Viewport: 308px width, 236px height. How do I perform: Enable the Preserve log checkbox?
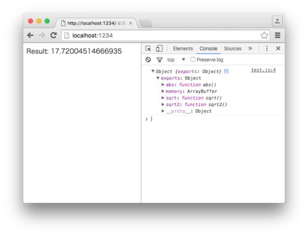click(x=193, y=60)
